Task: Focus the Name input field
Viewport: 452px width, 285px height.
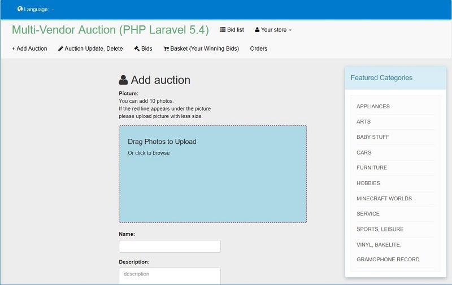Action: pos(170,247)
